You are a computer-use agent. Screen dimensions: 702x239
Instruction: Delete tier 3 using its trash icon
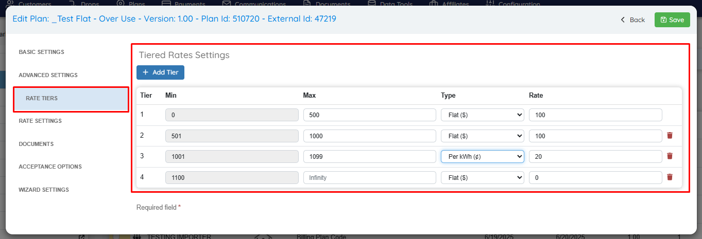click(x=670, y=156)
